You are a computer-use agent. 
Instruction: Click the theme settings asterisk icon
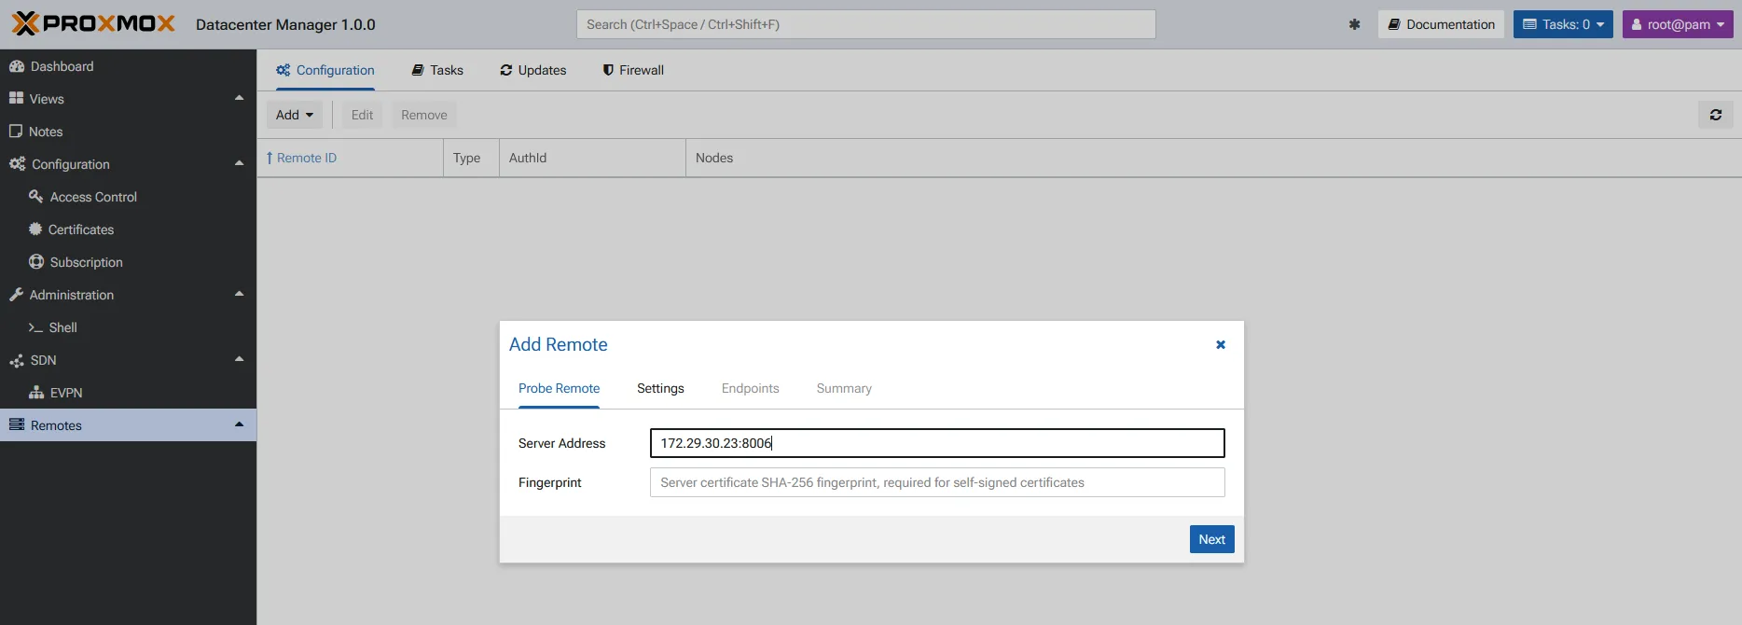(1354, 24)
